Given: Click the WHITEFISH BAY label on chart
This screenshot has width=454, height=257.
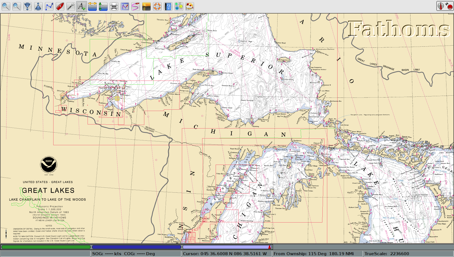Looking at the screenshot, I should (x=316, y=117).
